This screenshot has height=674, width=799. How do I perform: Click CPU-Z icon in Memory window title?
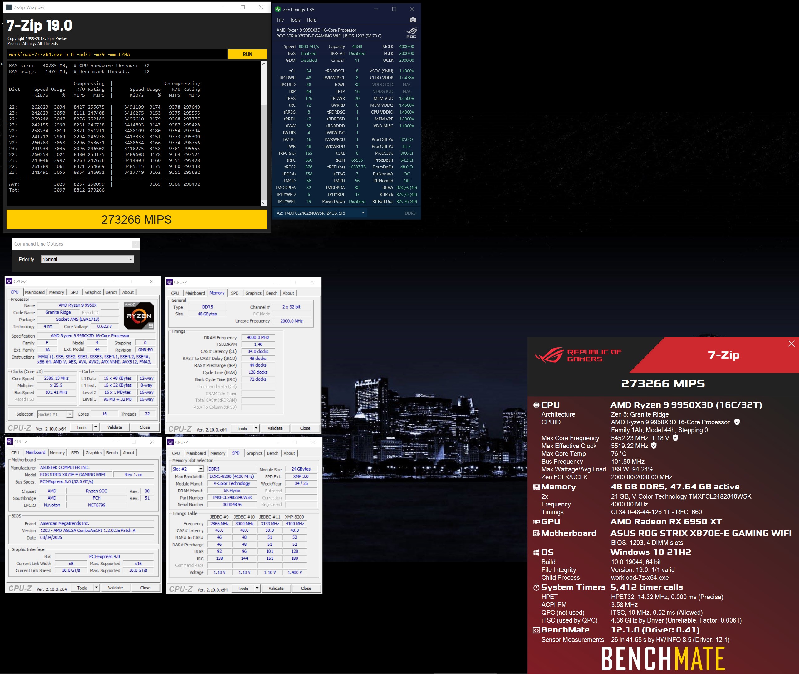coord(170,282)
